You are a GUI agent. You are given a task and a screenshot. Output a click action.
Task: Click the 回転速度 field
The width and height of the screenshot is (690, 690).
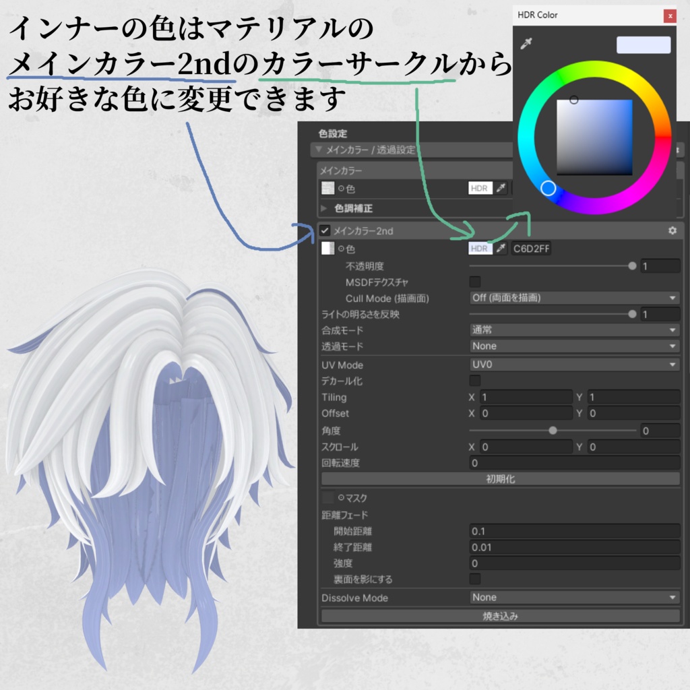[x=575, y=463]
